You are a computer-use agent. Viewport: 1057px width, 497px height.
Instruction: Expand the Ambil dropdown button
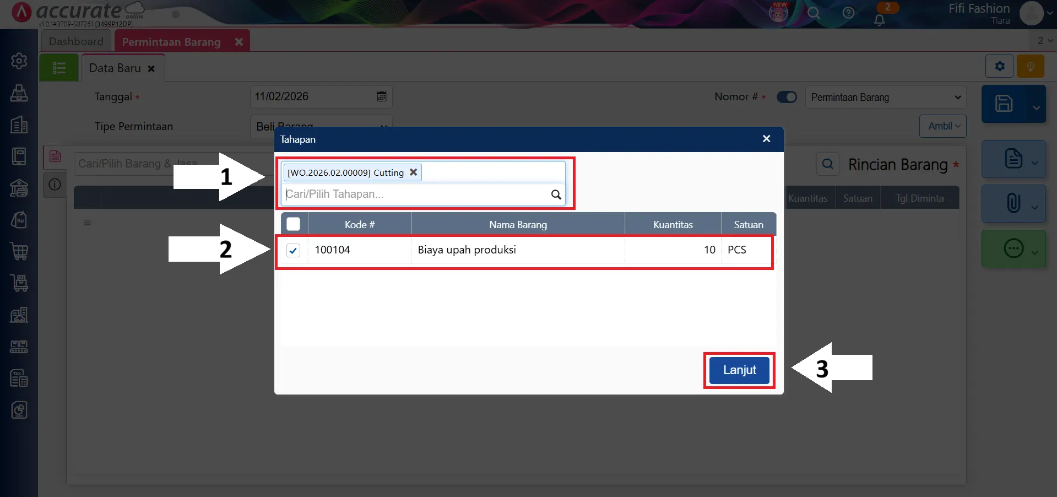point(942,126)
